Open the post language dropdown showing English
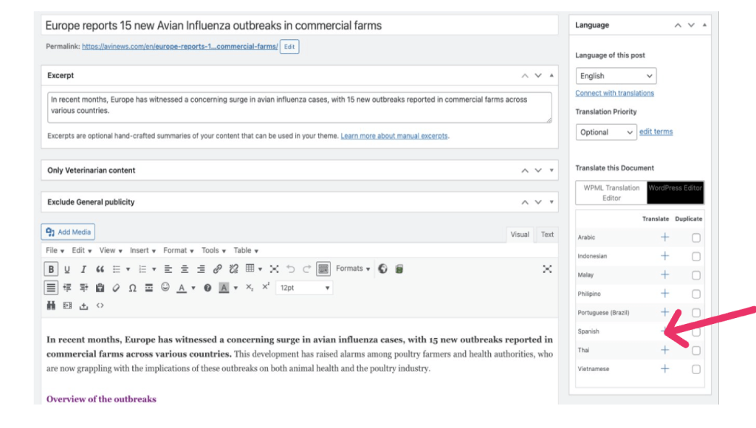756x428 pixels. (616, 76)
